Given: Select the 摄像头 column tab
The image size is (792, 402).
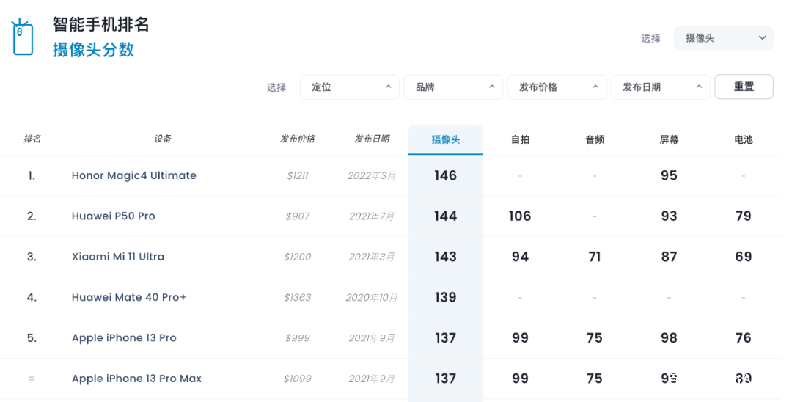Looking at the screenshot, I should (x=446, y=139).
